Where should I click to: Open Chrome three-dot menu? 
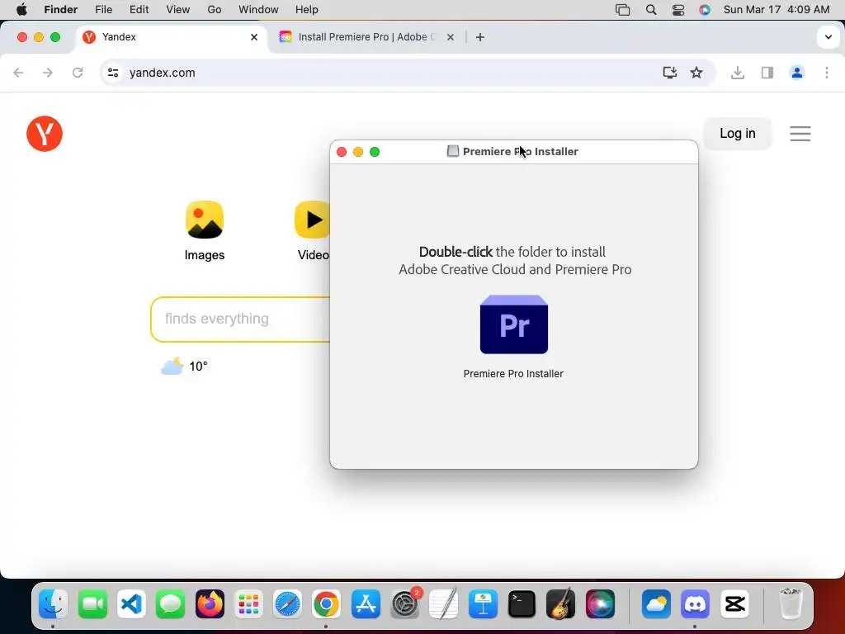pyautogui.click(x=827, y=73)
